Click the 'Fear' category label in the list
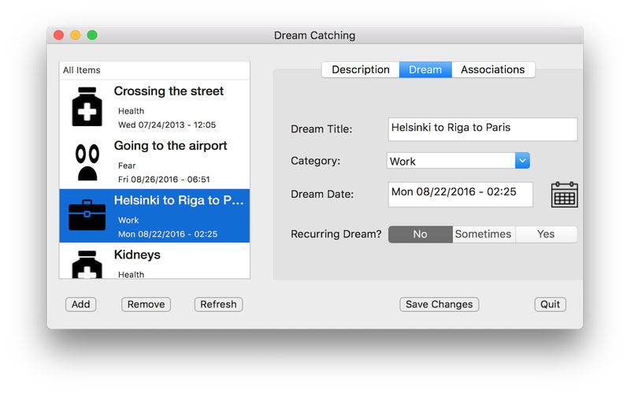The width and height of the screenshot is (630, 394). click(127, 165)
